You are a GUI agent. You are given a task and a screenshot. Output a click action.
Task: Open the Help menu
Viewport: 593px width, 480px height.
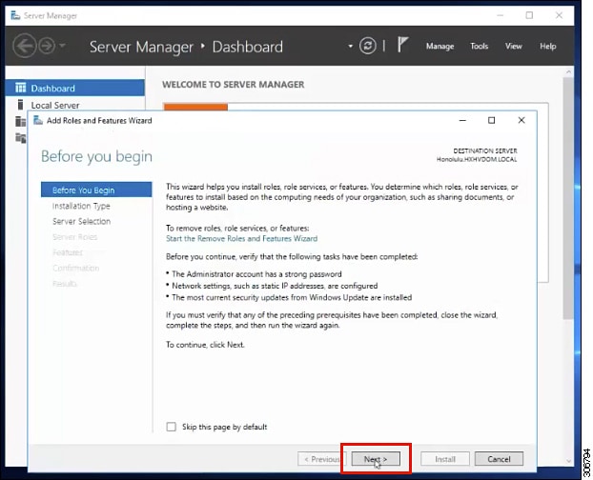point(547,46)
